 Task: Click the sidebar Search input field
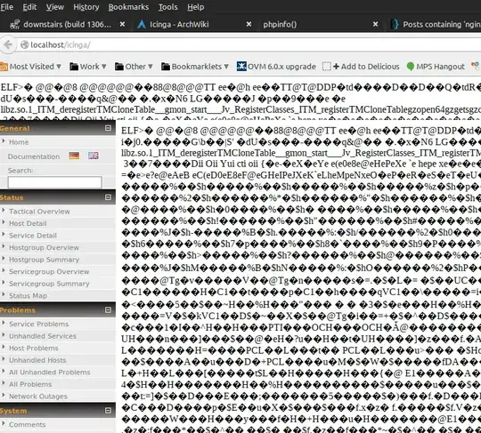(55, 182)
